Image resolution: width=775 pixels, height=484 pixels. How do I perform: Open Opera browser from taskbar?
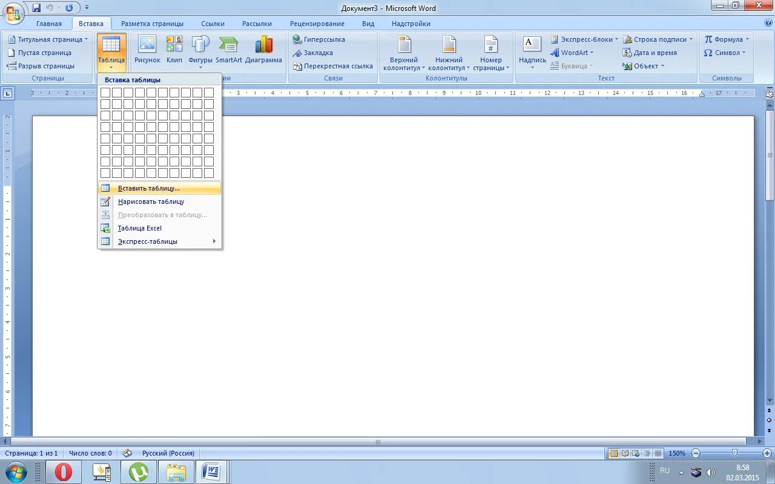[63, 472]
